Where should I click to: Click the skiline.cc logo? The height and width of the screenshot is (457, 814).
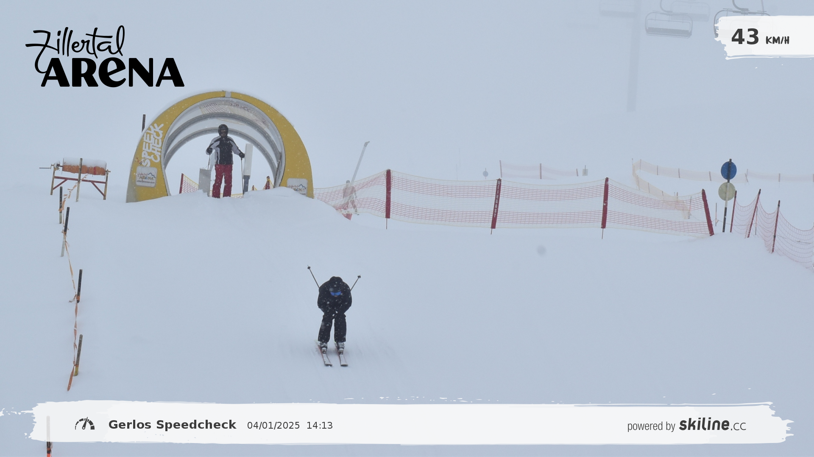coord(712,425)
